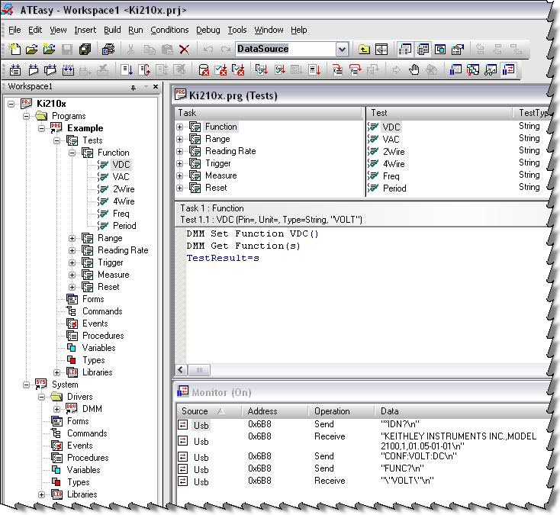Expand the DMM driver node
Viewport: 560px width, 515px height.
tap(56, 409)
